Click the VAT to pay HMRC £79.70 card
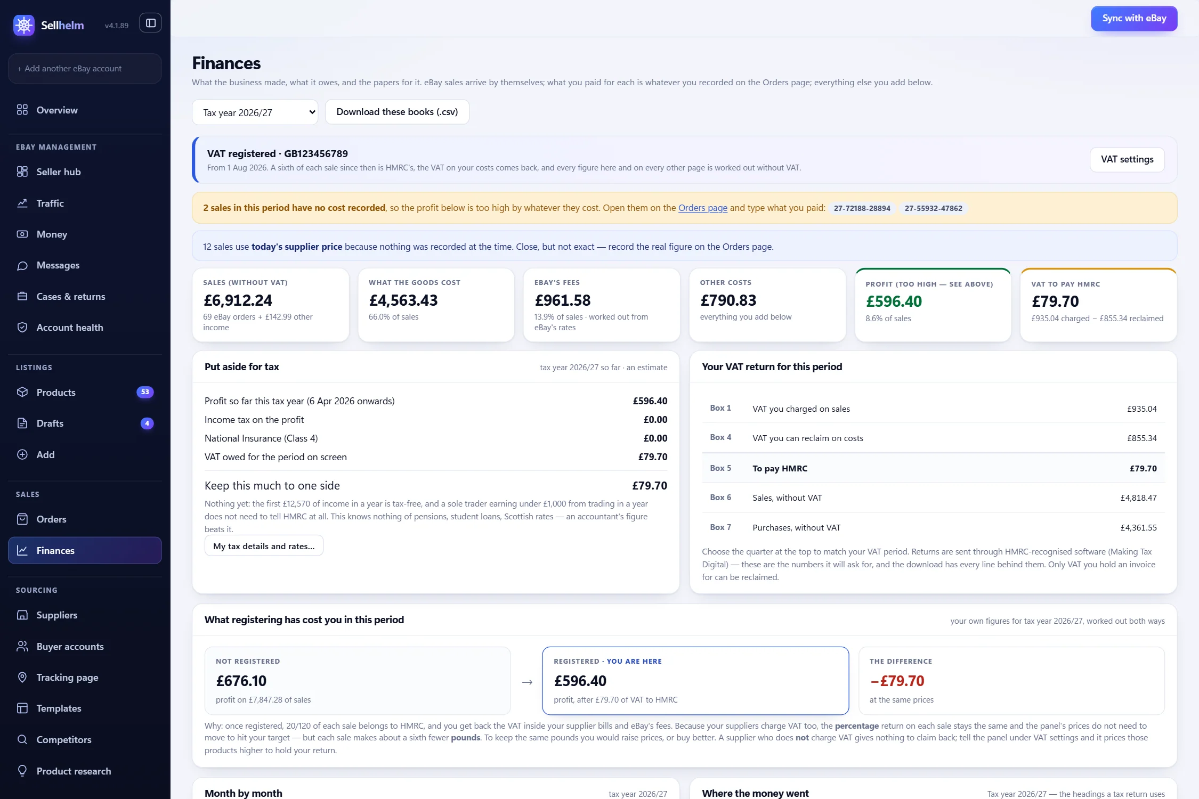The height and width of the screenshot is (799, 1199). pyautogui.click(x=1098, y=305)
